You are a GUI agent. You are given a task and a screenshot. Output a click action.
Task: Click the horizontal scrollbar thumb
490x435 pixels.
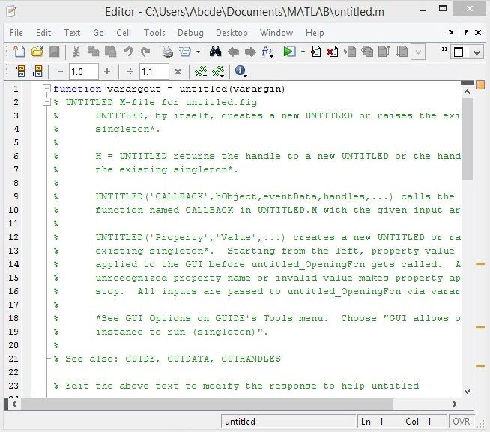207,403
